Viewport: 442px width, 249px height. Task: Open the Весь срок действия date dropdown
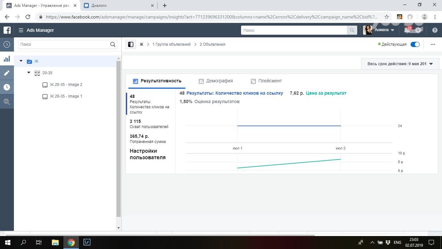400,64
